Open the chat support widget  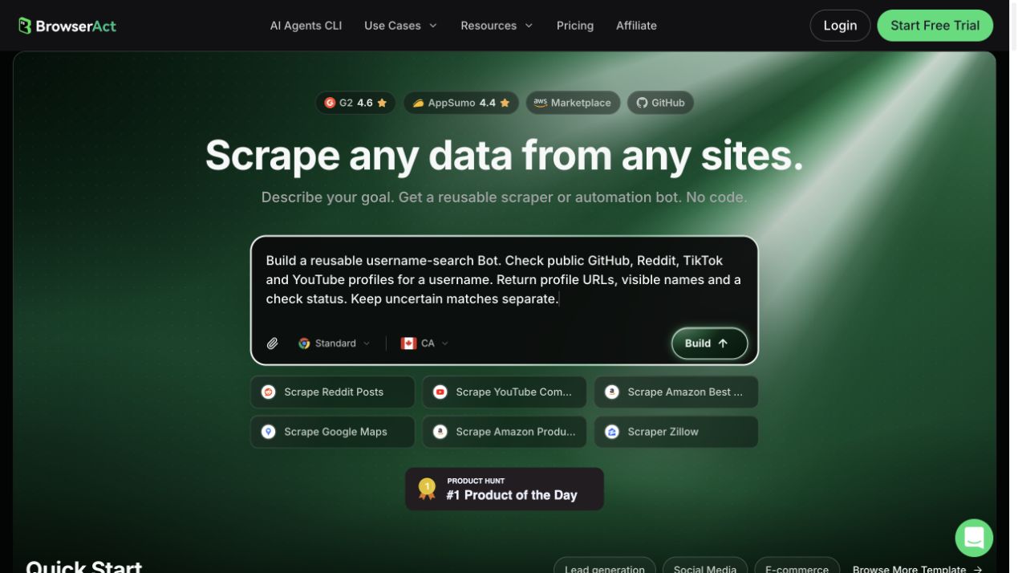tap(974, 538)
